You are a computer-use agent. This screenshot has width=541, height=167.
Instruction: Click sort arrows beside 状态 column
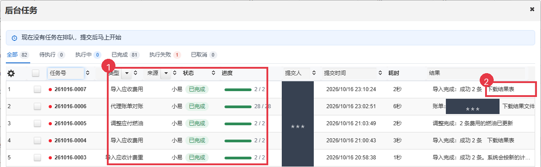point(213,73)
